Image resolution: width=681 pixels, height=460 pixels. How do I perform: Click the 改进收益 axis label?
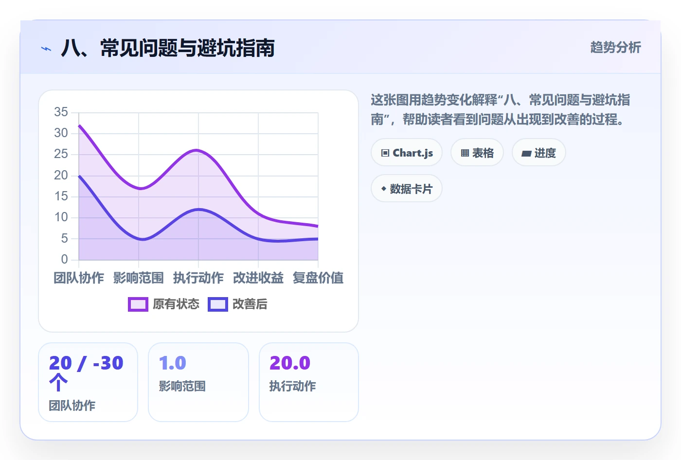click(x=258, y=278)
